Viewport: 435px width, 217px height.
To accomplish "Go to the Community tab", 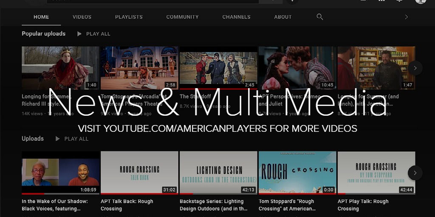I will pos(182,17).
